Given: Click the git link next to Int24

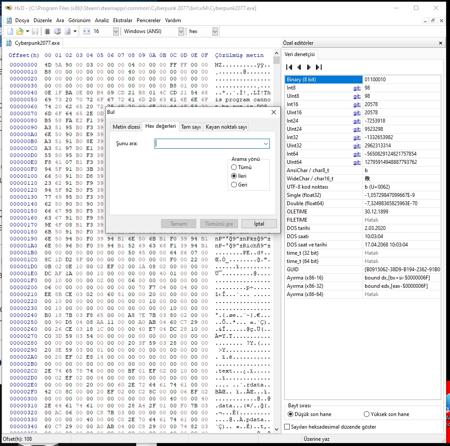Looking at the screenshot, I should (357, 121).
